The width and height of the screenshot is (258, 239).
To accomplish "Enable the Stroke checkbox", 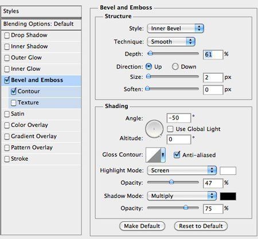I will tap(7, 159).
